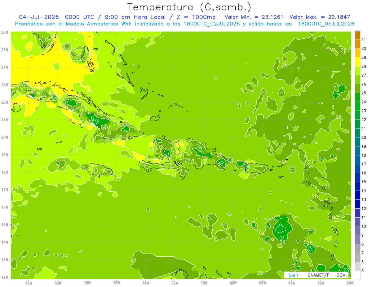Select the init time '1800UTC_02JUL2026'
The height and width of the screenshot is (287, 372).
point(212,24)
